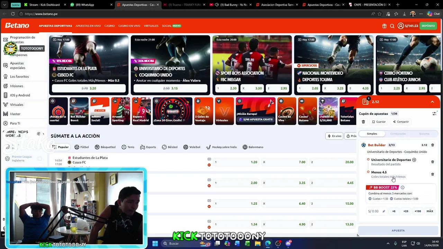Select the Fútbol sport filter
The width and height of the screenshot is (443, 249).
click(x=82, y=147)
